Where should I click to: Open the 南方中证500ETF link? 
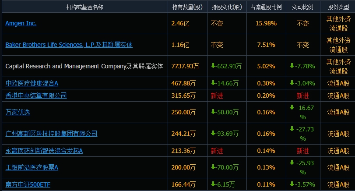pyautogui.click(x=28, y=184)
